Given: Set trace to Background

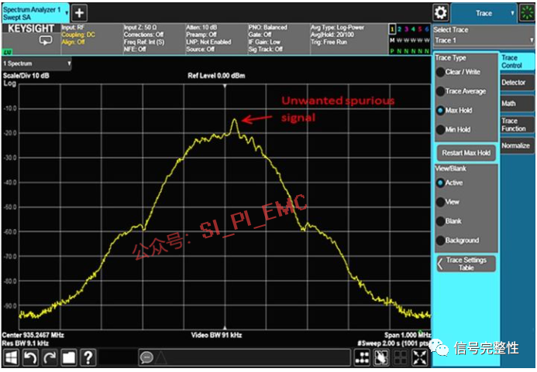Looking at the screenshot, I should pos(458,241).
